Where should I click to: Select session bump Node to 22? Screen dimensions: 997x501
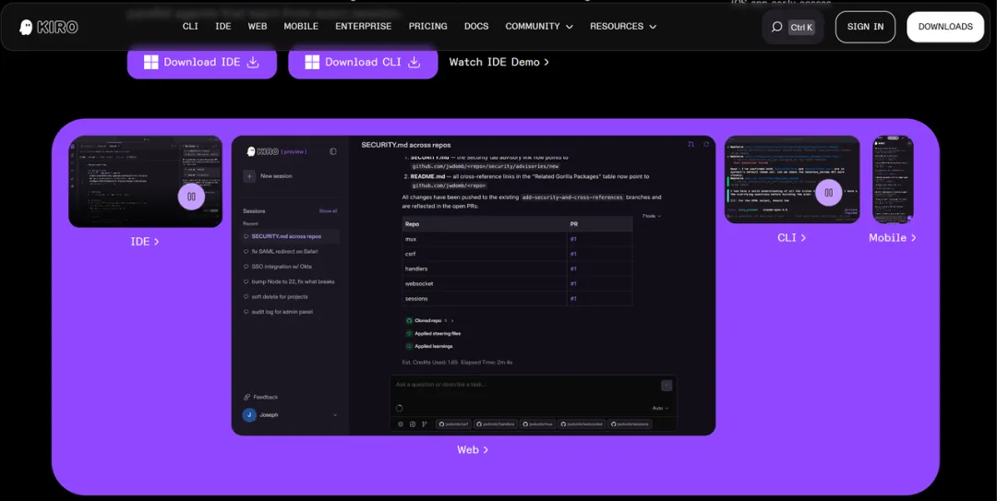tap(290, 281)
